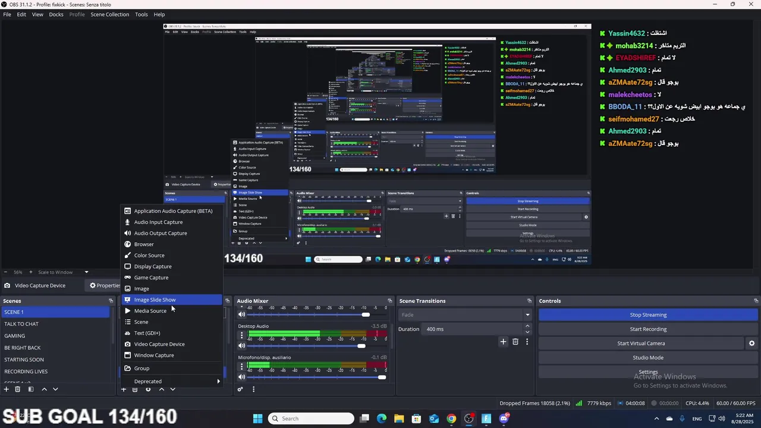
Task: Add a new scene with the plus icon
Action: (x=7, y=389)
